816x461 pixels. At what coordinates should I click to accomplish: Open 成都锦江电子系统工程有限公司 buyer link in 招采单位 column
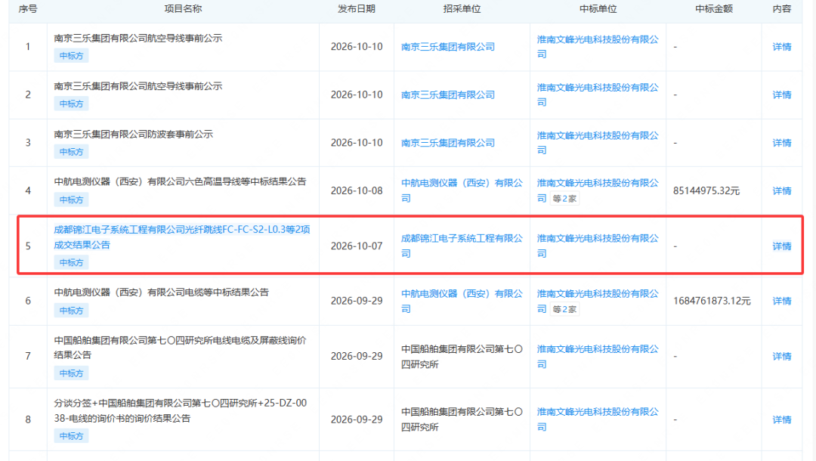462,246
